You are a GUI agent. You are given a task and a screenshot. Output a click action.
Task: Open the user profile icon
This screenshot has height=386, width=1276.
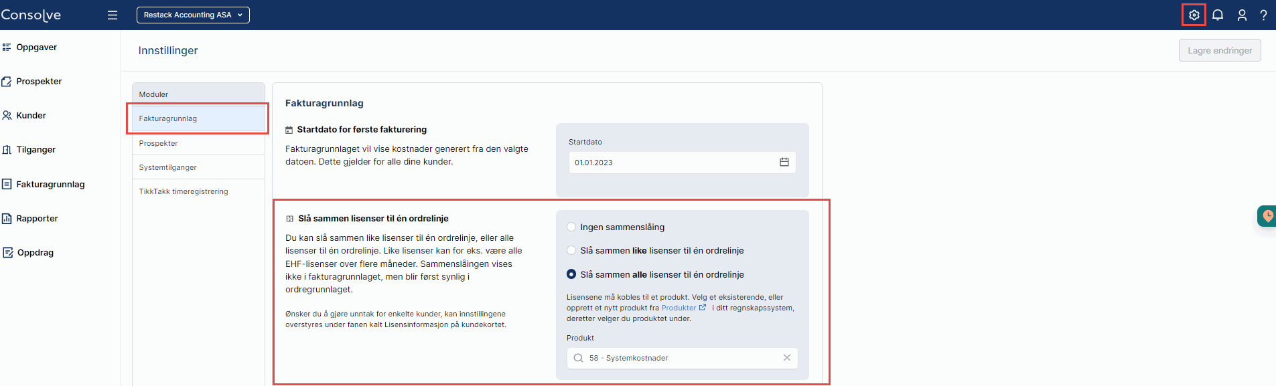pos(1242,15)
